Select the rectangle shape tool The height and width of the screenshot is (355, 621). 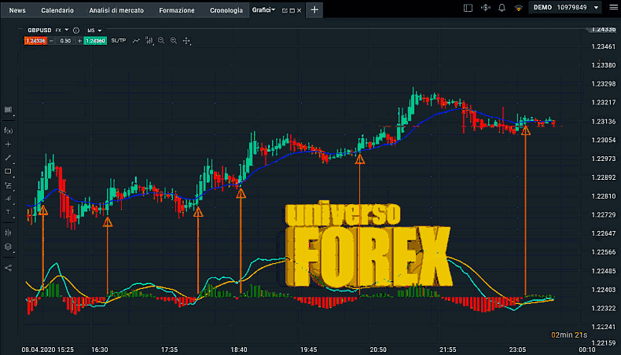[8, 171]
